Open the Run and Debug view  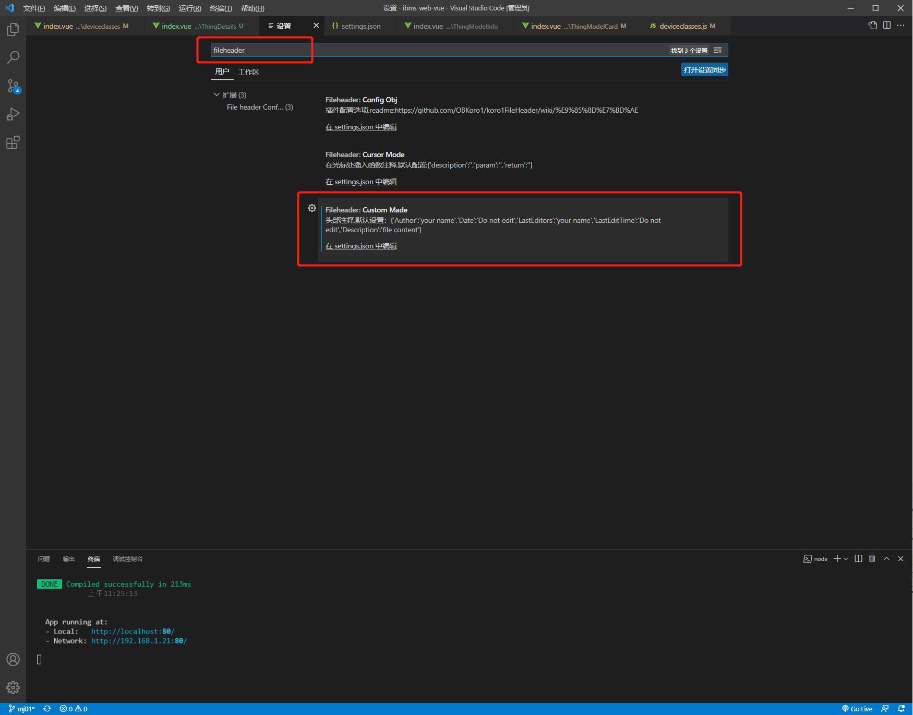pyautogui.click(x=13, y=114)
